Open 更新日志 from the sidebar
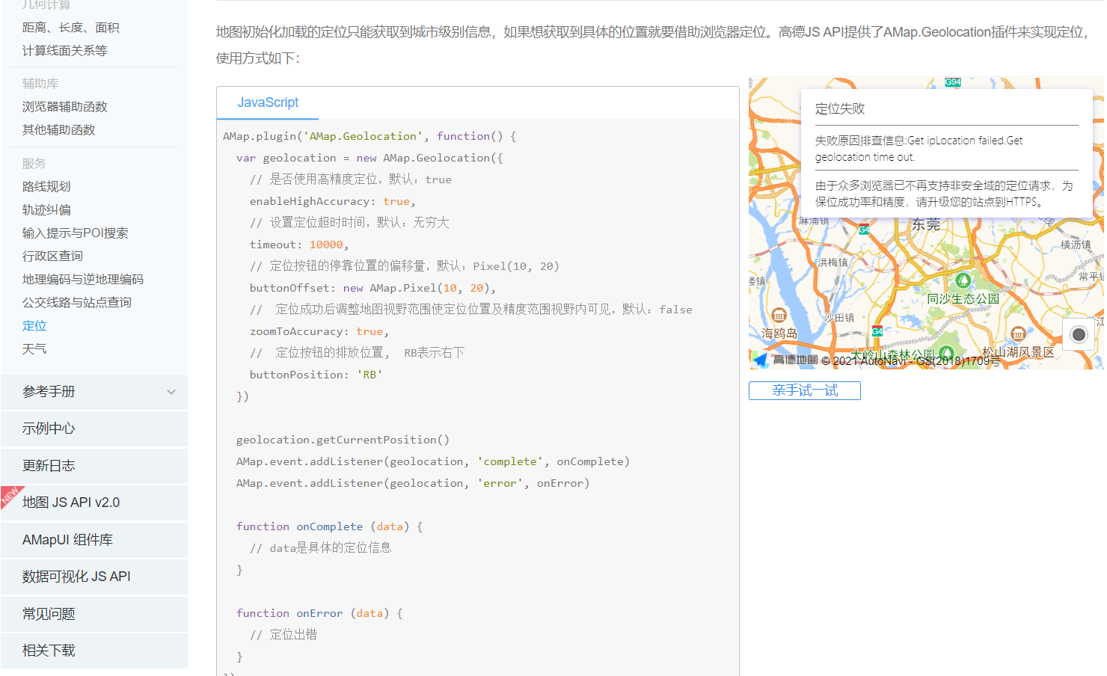The width and height of the screenshot is (1107, 676). (47, 465)
